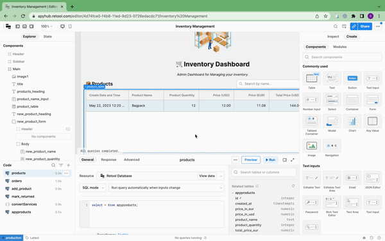
Task: Open the production environment selector
Action: 12,238
